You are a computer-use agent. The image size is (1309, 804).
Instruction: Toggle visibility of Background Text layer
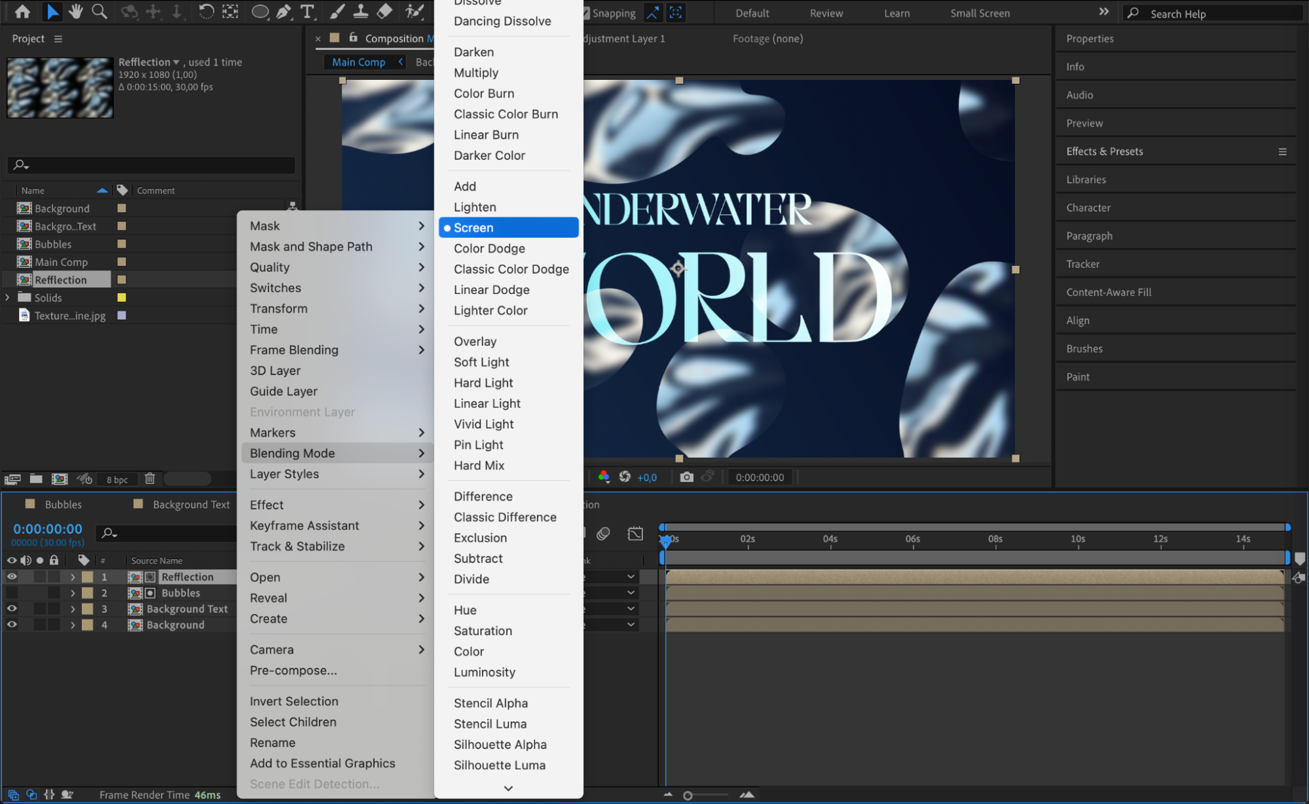[12, 609]
